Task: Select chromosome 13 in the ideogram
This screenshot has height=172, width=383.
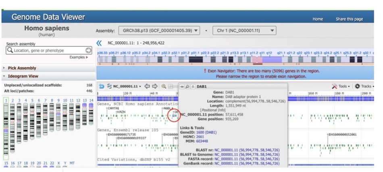Action: pyautogui.click(x=85, y=113)
